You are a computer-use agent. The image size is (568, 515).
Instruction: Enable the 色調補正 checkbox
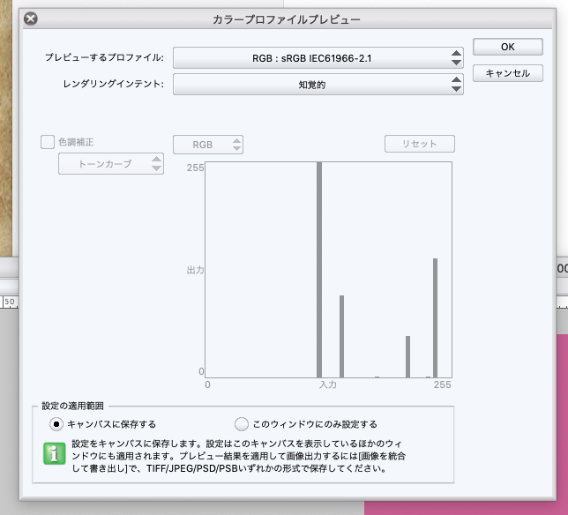point(48,142)
